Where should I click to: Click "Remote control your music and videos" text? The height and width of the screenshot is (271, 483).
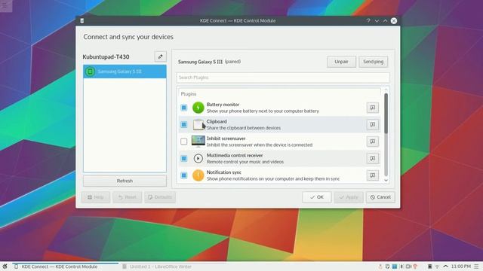[x=245, y=162]
